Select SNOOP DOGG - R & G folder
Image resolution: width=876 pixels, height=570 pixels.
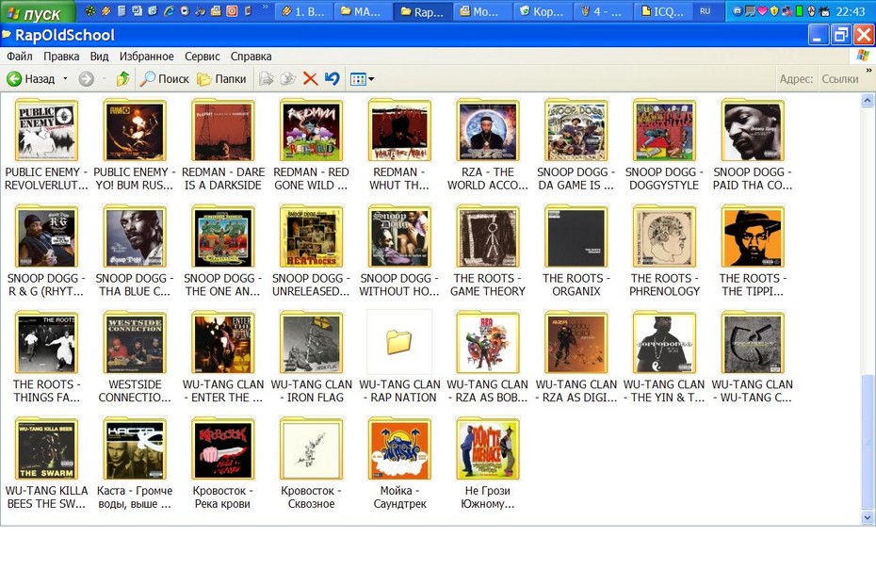tap(46, 251)
